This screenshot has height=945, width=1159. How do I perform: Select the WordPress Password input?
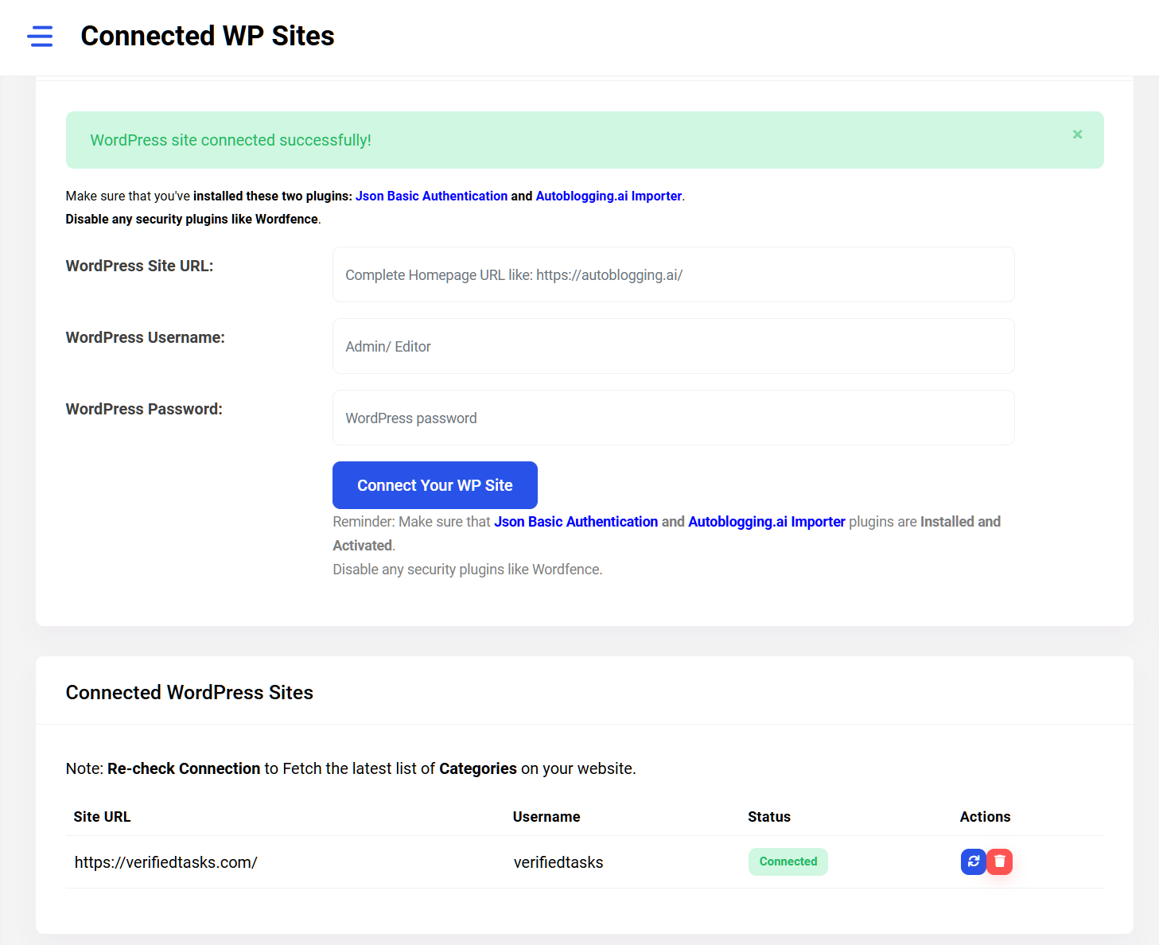coord(673,418)
